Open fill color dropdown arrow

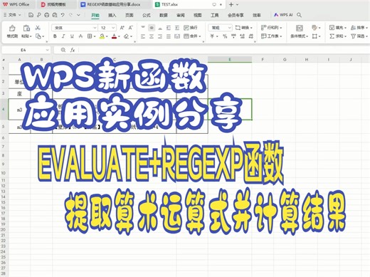pos(107,36)
